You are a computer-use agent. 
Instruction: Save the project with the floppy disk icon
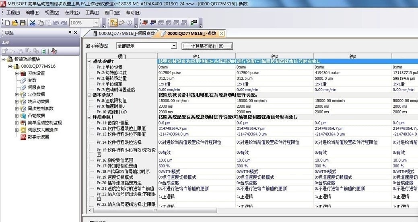(23, 23)
